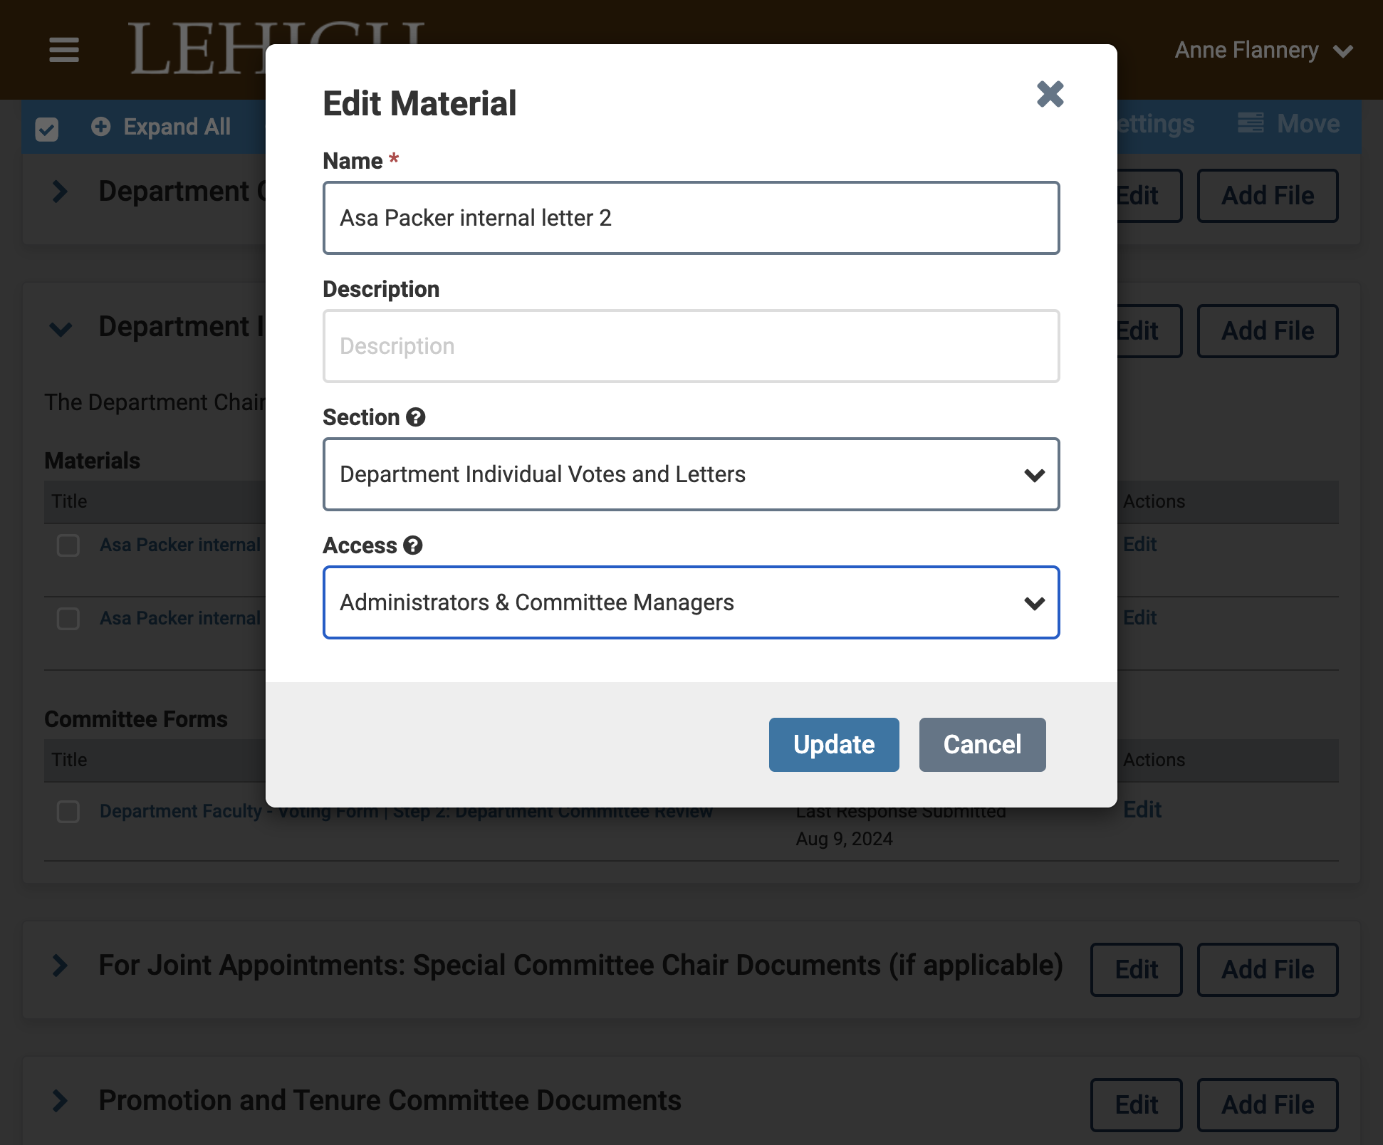Click the Cancel button
The width and height of the screenshot is (1383, 1145).
coord(983,745)
